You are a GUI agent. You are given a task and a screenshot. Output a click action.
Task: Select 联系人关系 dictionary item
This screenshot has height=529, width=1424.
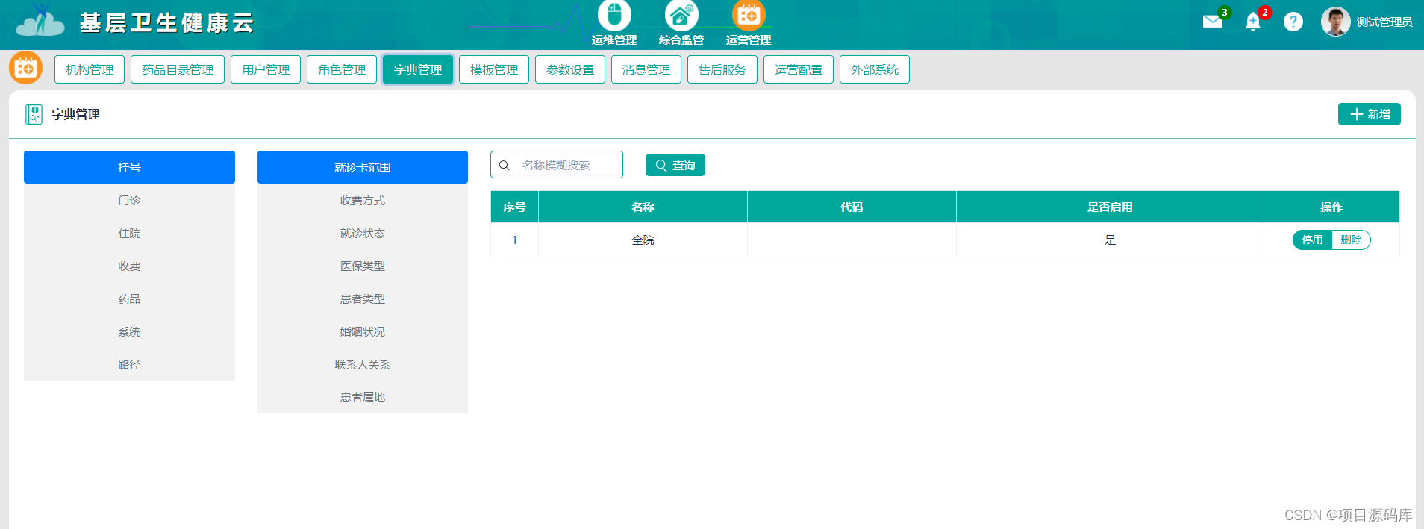(363, 364)
